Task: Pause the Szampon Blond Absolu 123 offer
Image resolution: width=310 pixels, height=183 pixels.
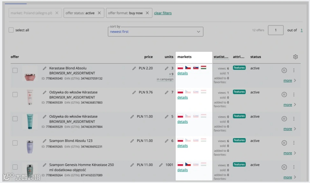Action: tap(284, 143)
